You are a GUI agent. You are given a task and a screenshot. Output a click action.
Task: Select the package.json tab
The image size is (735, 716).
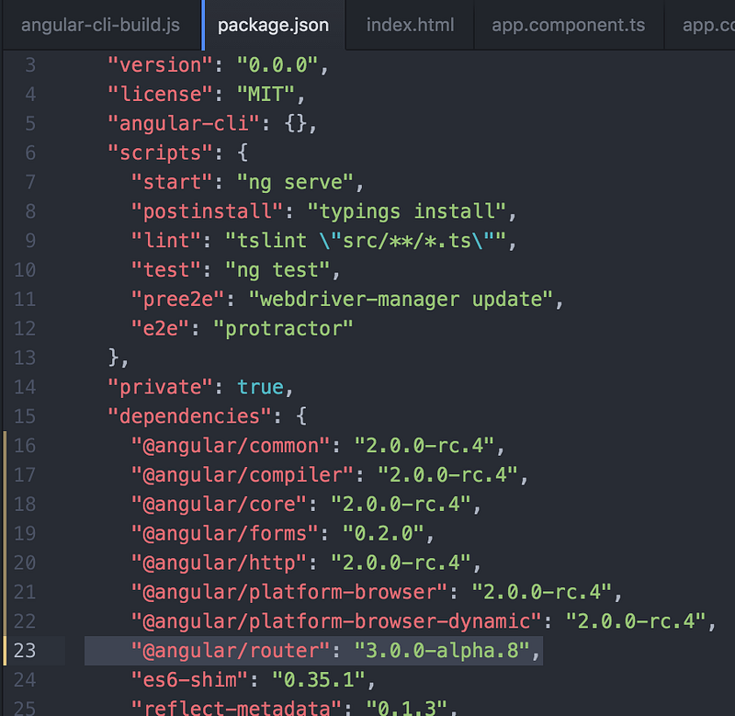tap(273, 25)
